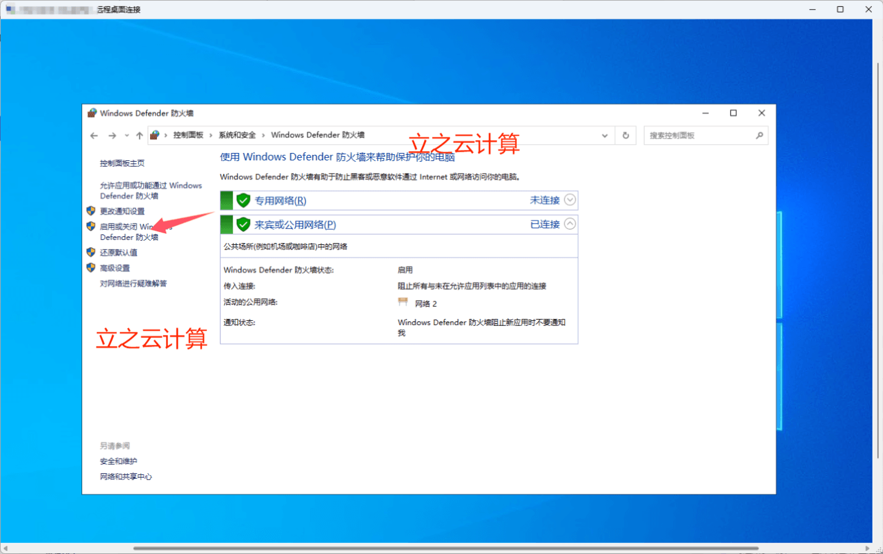Screen dimensions: 883x554
Task: Click the 来宾或公用网络(P) header text
Action: (295, 225)
